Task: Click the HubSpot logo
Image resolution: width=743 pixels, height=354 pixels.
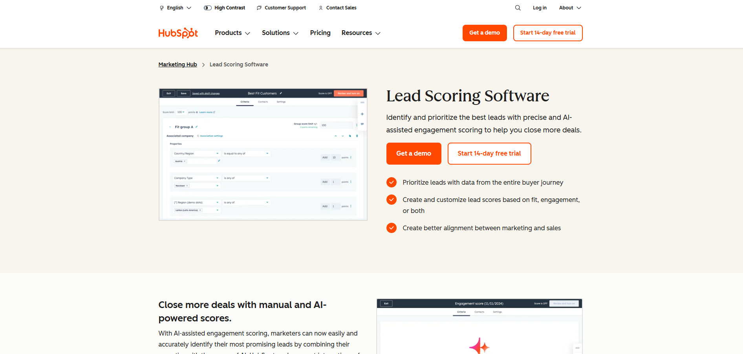Action: [x=178, y=33]
